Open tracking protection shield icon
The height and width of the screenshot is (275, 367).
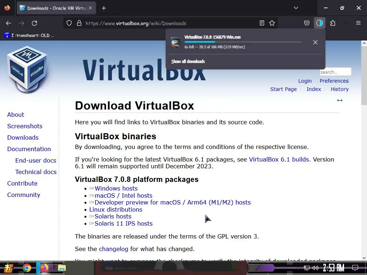69,23
